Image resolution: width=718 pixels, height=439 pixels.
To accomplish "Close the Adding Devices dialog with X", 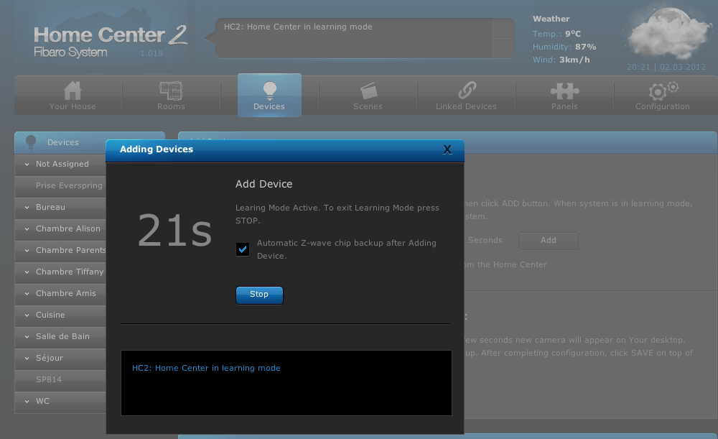I will pyautogui.click(x=447, y=149).
